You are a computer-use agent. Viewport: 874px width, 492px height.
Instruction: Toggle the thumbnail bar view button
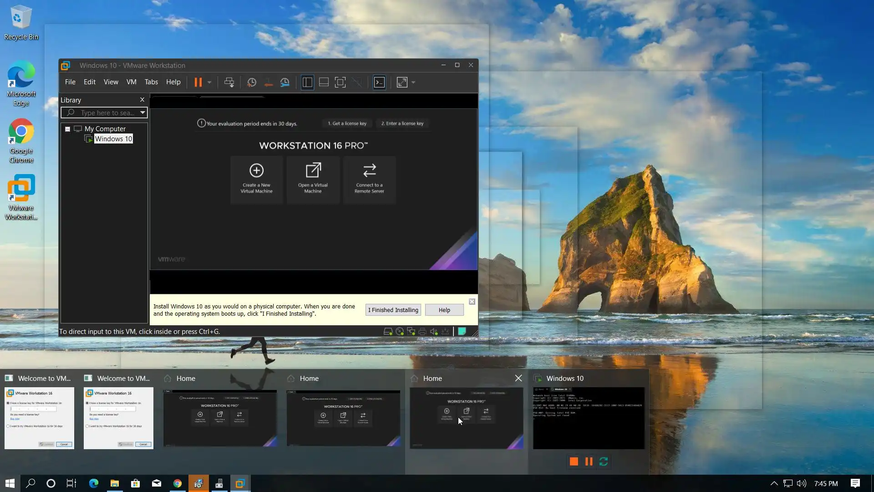[324, 82]
